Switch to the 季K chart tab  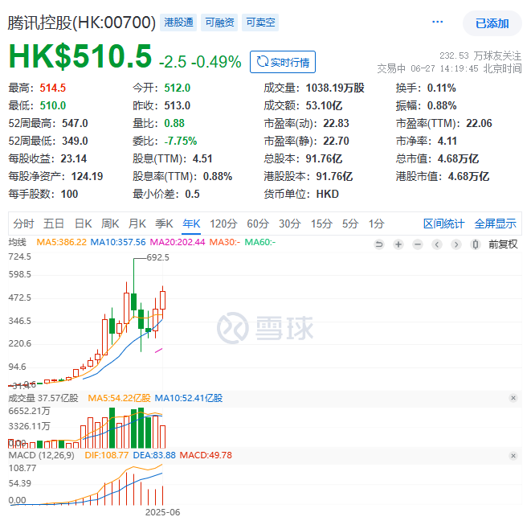point(164,224)
